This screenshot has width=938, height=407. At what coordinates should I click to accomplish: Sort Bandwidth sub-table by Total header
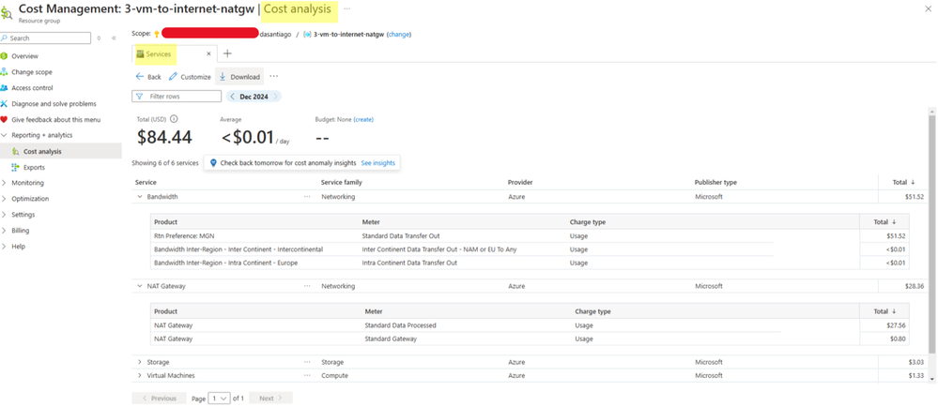coord(884,221)
